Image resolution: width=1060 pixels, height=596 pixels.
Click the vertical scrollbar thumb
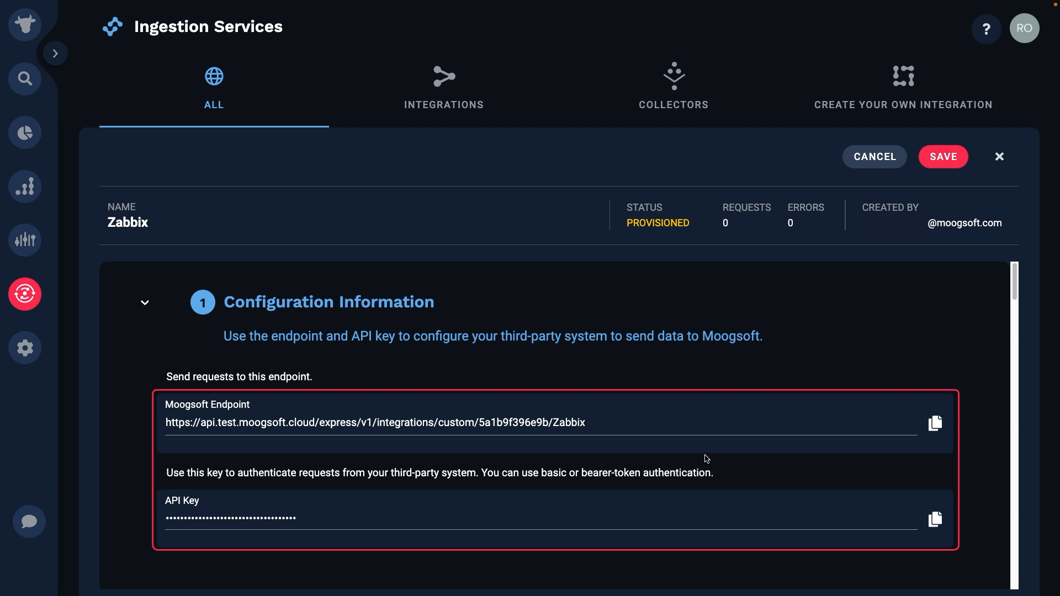click(x=1014, y=281)
